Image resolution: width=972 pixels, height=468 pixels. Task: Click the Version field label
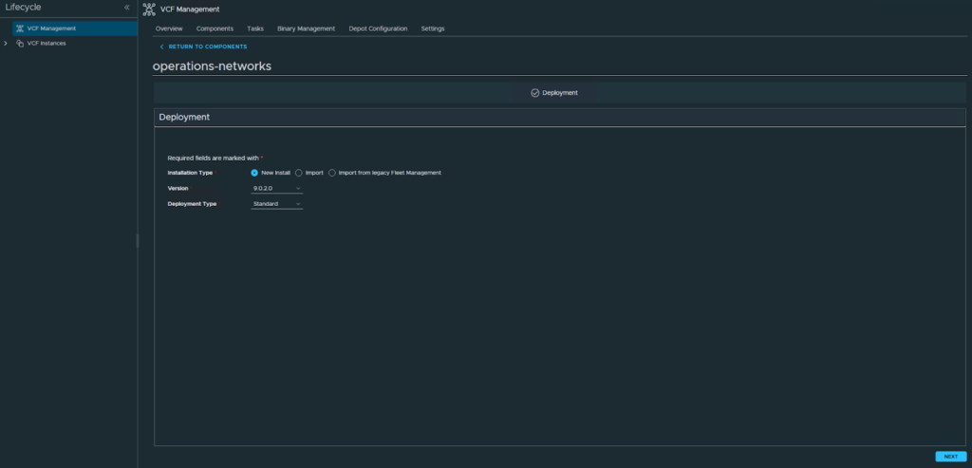click(x=178, y=189)
